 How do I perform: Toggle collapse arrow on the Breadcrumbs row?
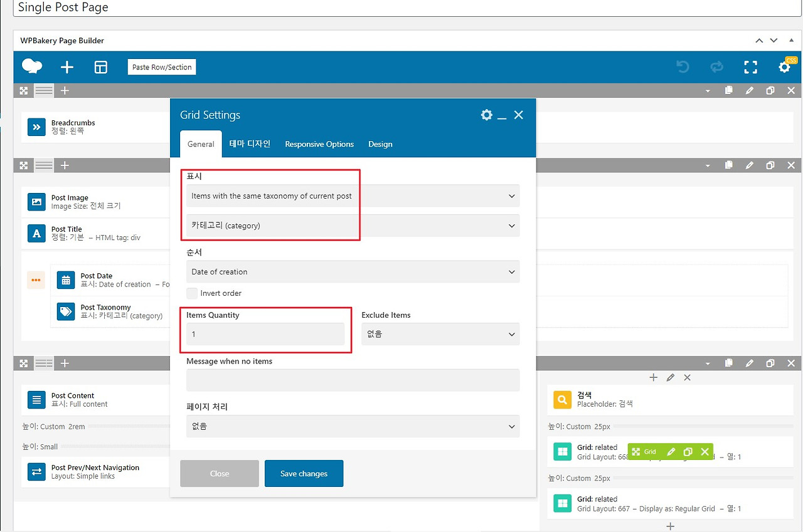coord(708,91)
